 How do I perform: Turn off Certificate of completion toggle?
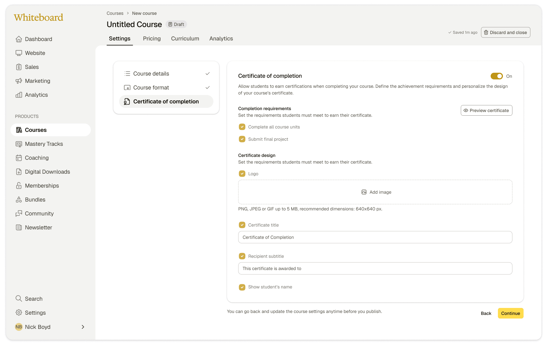(497, 76)
